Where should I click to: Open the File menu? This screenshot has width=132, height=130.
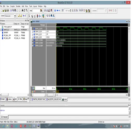pyautogui.click(x=1, y=6)
